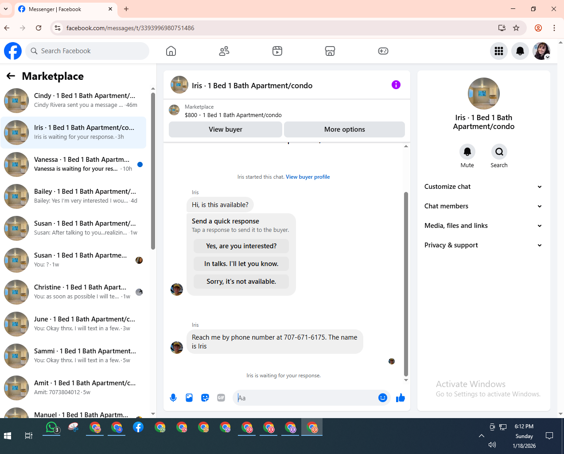Screen dimensions: 564x454
Task: Open Vanessa's unread conversation
Action: click(74, 164)
